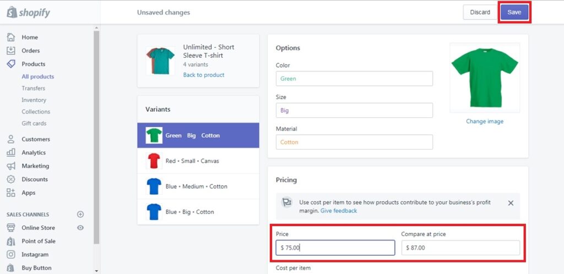Click the Instagram channel icon
Viewport: 564px width, 274px height.
(11, 255)
